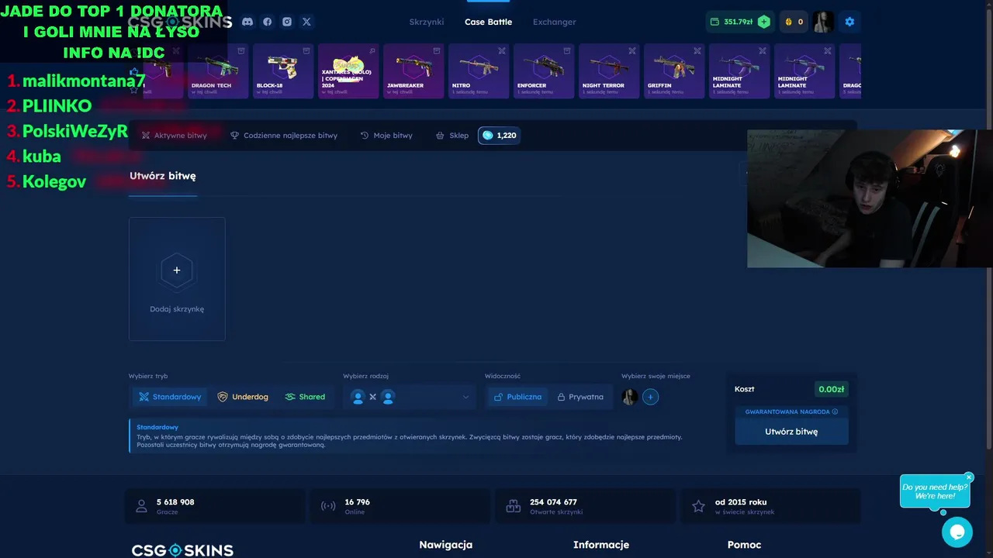Screen dimensions: 993x558
Task: Click the 'Utwórz bitwę' heading tab
Action: (163, 176)
